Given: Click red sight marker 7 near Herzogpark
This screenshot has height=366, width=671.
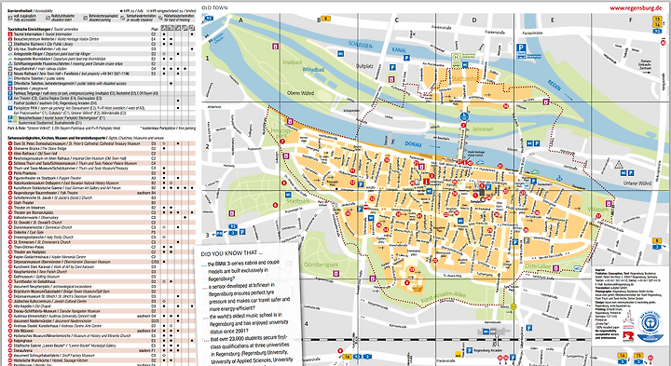Looking at the screenshot, I should tap(282, 142).
